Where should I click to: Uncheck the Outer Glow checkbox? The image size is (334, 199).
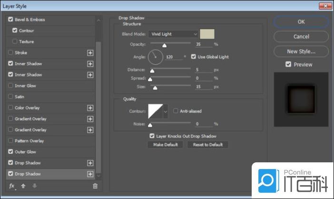pos(10,151)
